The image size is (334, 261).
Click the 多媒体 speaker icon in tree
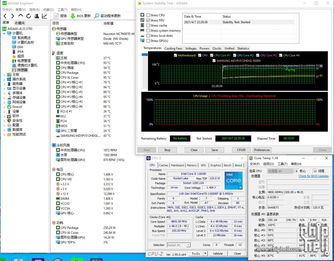tap(9, 93)
